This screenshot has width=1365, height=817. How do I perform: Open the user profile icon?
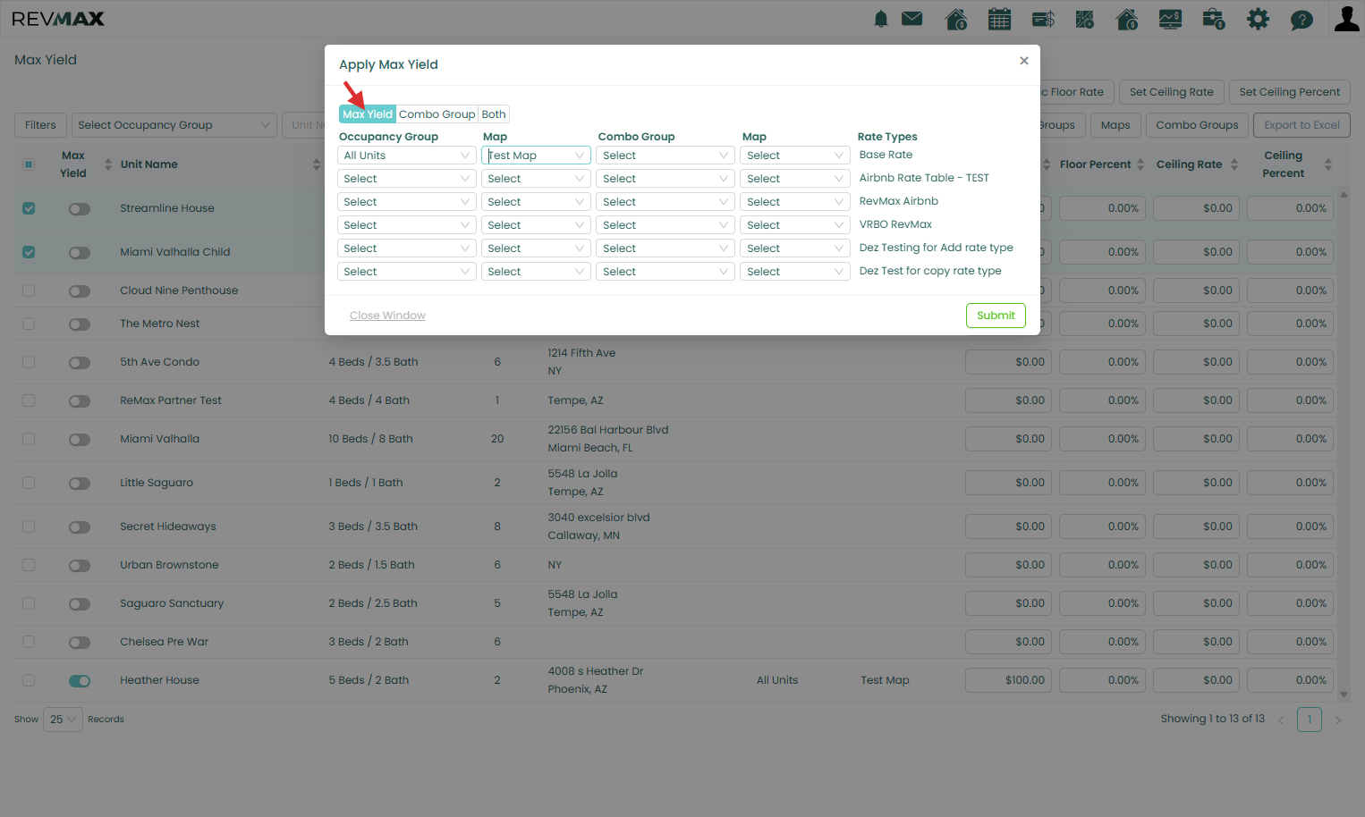pyautogui.click(x=1346, y=19)
